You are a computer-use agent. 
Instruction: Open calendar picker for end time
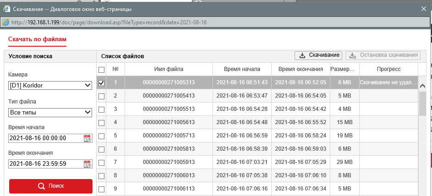[x=87, y=164]
